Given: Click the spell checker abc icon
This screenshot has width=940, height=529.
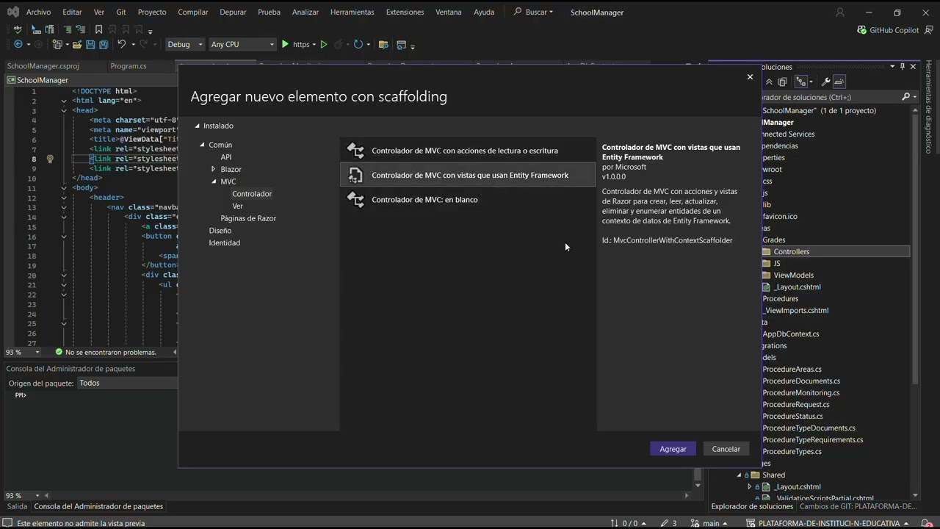Looking at the screenshot, I should [x=16, y=30].
